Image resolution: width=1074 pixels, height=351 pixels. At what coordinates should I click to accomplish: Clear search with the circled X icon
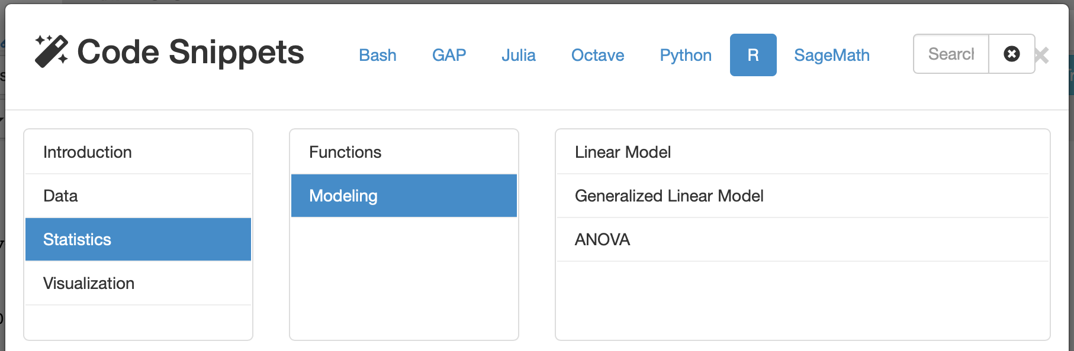tap(1011, 54)
